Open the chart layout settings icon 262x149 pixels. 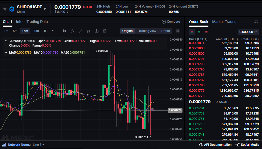(89, 31)
